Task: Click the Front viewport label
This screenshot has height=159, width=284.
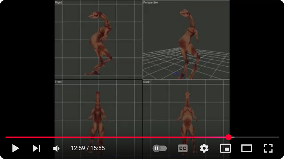Action: [x=58, y=82]
